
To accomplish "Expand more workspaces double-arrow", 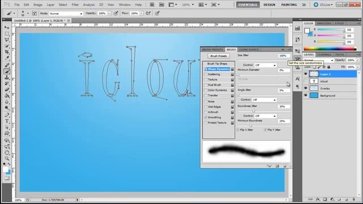I will 304,5.
